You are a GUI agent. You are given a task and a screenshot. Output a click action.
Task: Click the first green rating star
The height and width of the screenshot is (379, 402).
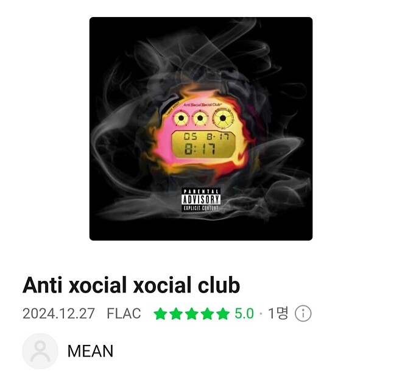pos(160,314)
